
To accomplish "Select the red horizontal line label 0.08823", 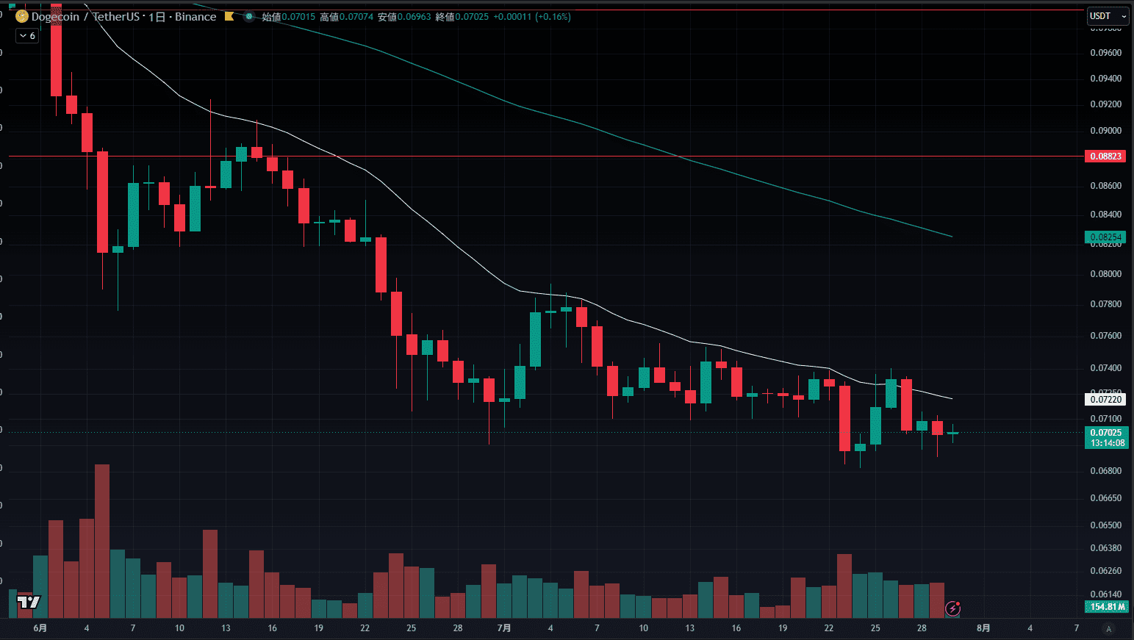I will [x=1105, y=157].
